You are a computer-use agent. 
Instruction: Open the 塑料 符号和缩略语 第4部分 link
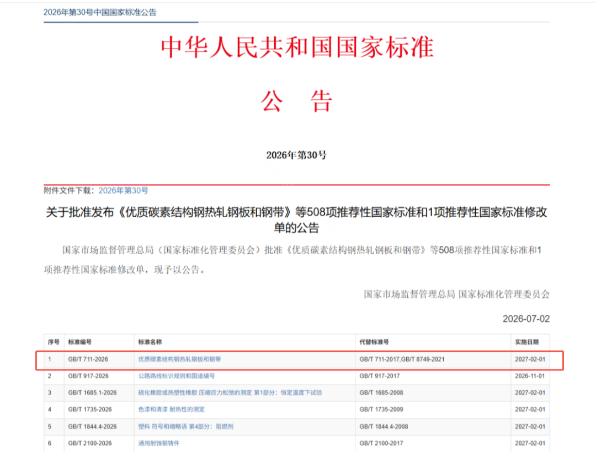pyautogui.click(x=185, y=426)
